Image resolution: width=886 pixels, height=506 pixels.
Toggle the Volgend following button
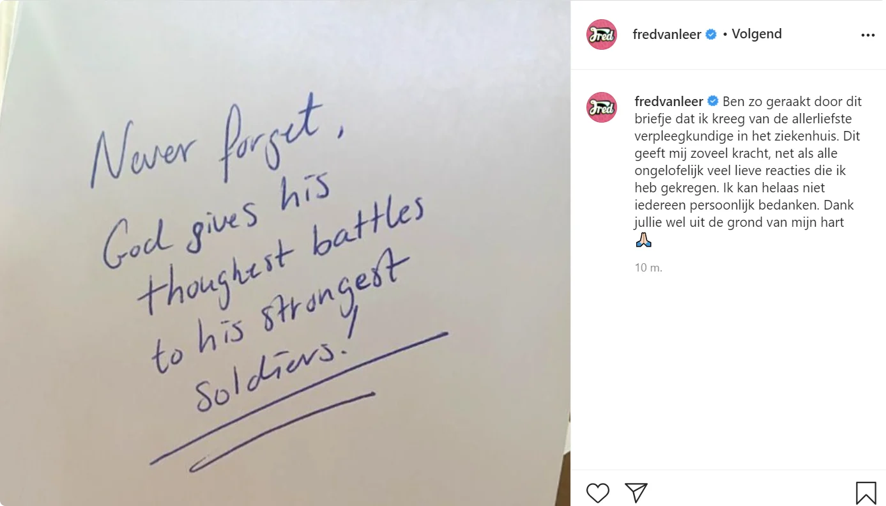pos(756,34)
